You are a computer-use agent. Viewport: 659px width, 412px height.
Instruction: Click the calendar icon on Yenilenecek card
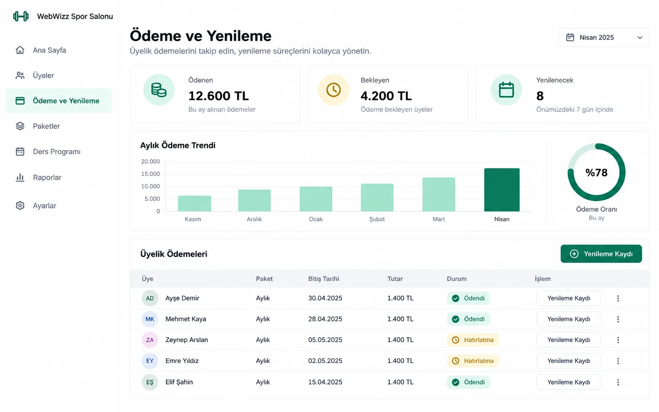(506, 90)
